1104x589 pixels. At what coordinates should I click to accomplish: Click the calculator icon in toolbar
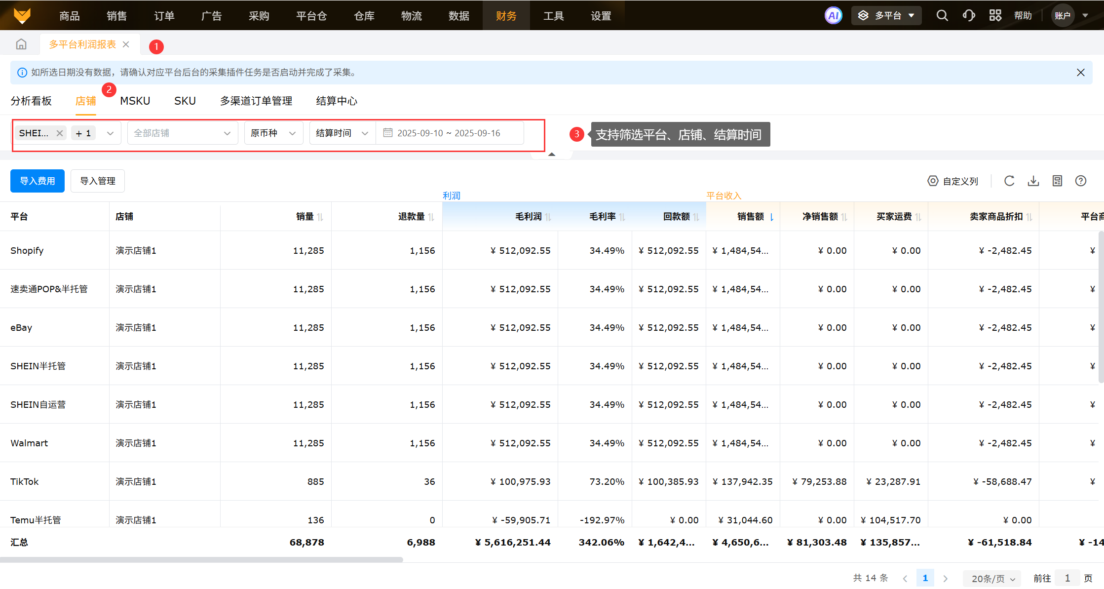point(1057,181)
